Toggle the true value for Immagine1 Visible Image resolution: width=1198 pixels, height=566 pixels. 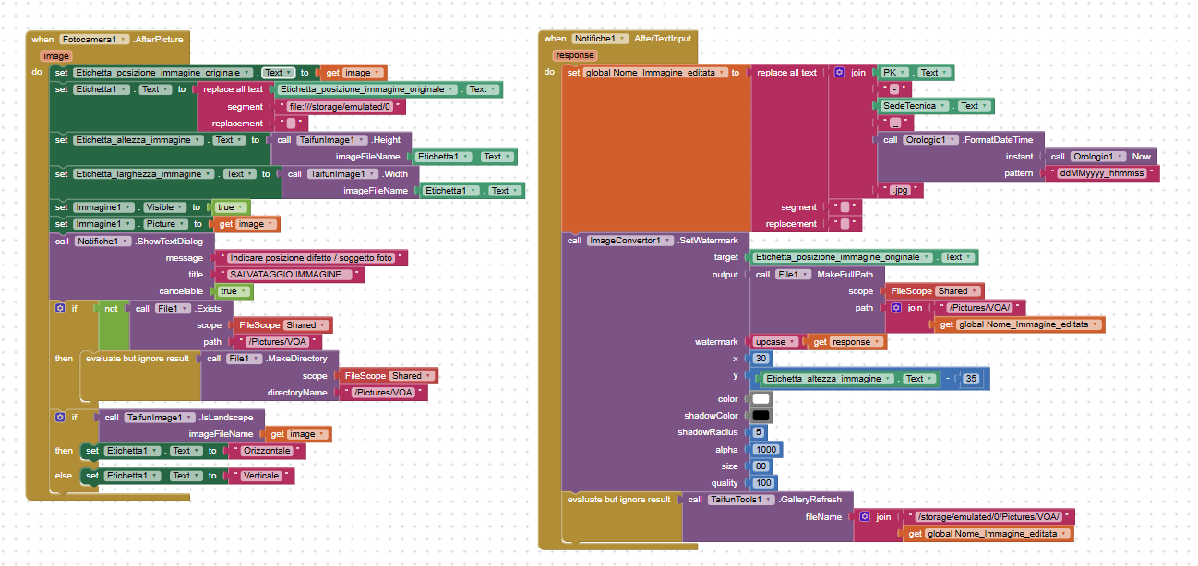(226, 207)
